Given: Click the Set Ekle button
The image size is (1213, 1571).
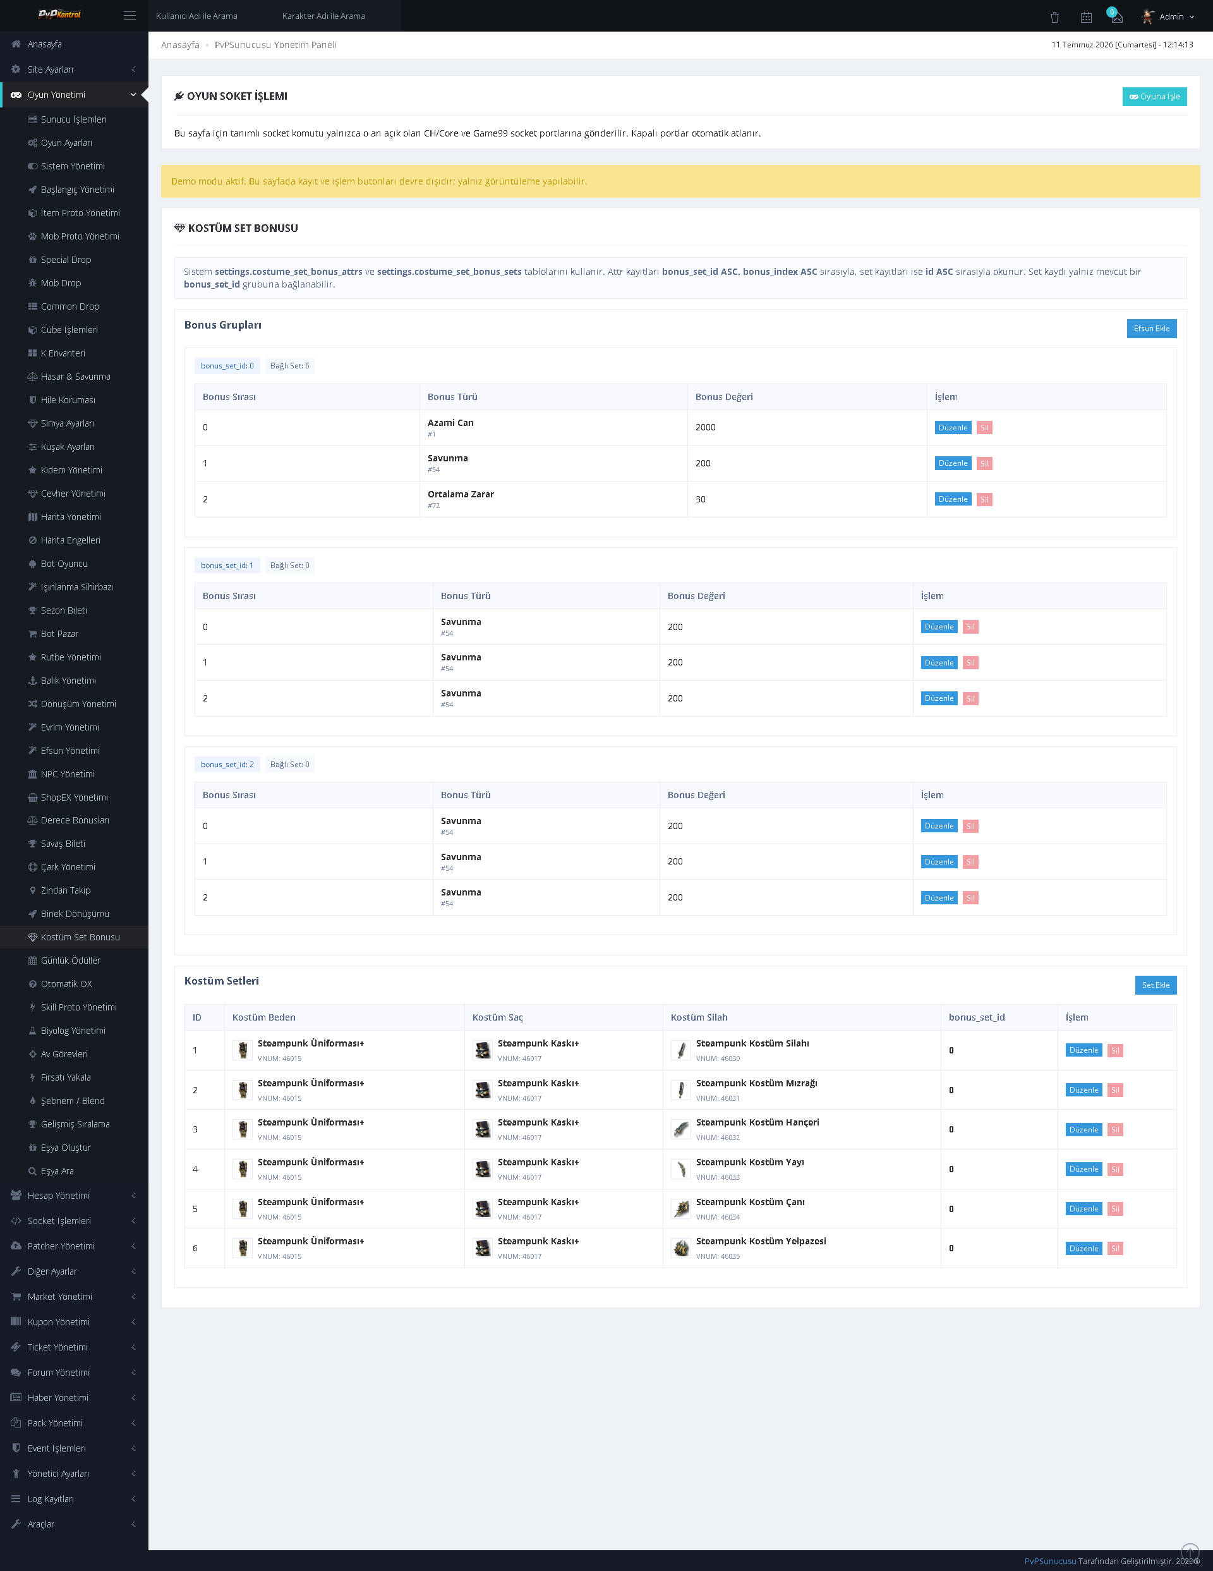Looking at the screenshot, I should [x=1156, y=985].
